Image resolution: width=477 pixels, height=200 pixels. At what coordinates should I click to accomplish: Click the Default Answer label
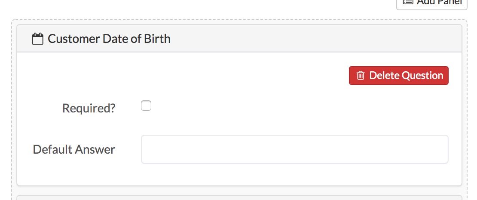(x=74, y=149)
